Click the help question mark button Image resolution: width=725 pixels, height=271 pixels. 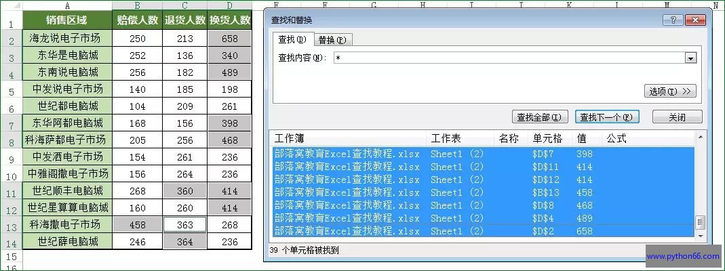pos(673,20)
